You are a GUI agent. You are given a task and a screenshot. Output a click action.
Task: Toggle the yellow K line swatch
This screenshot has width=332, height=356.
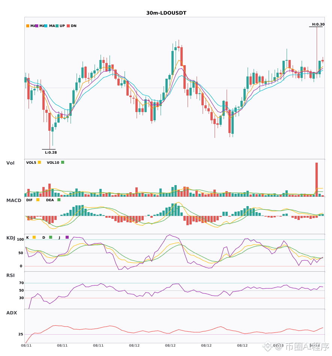(x=34, y=237)
